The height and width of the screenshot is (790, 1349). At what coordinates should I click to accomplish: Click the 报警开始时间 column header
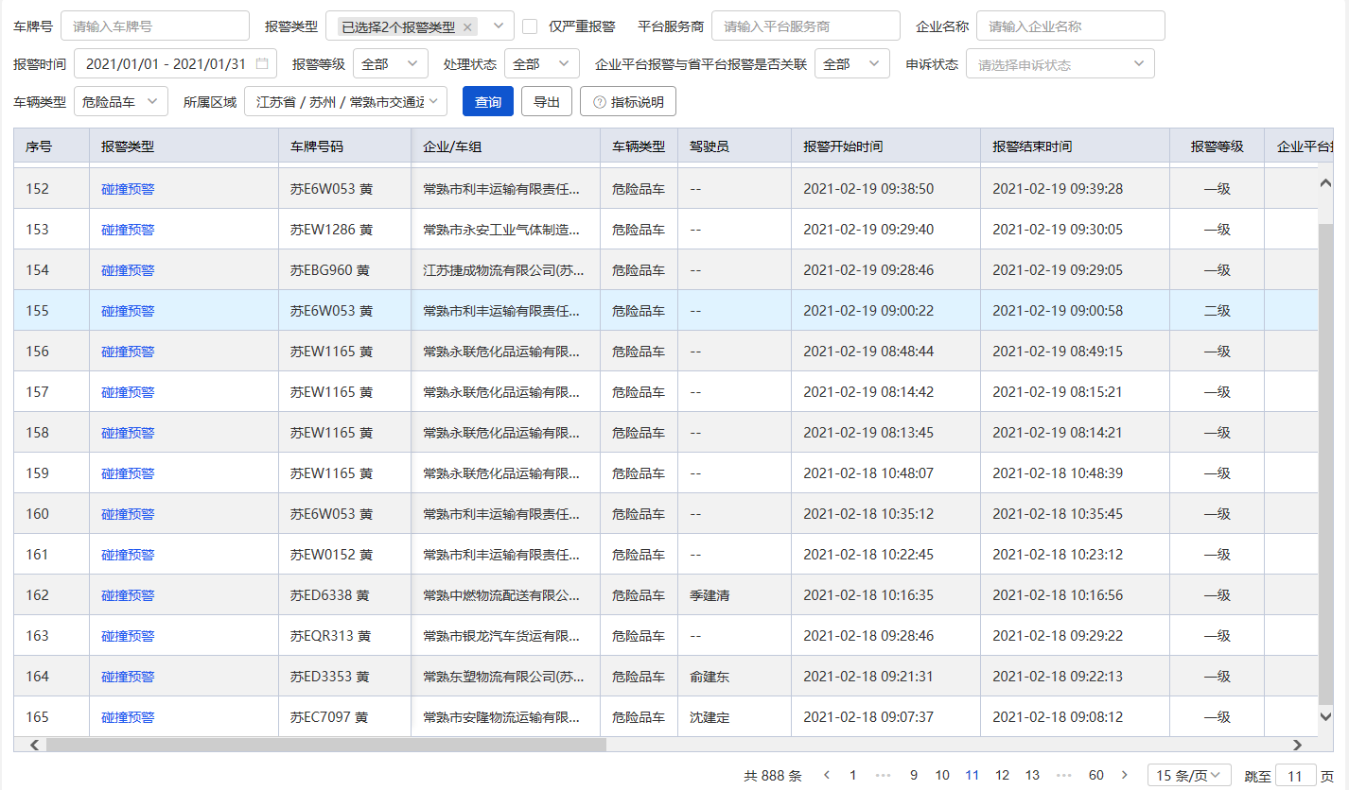coord(885,146)
